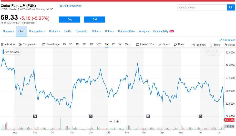This screenshot has width=236, height=136.
Task: Select the 1M time range
Action: coord(77,44)
